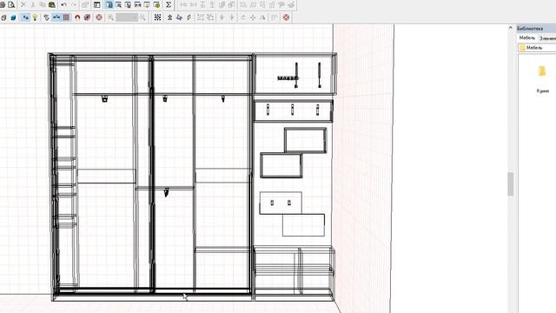This screenshot has height=313, width=556.
Task: Open the Мебель tab in the library
Action: [x=527, y=38]
